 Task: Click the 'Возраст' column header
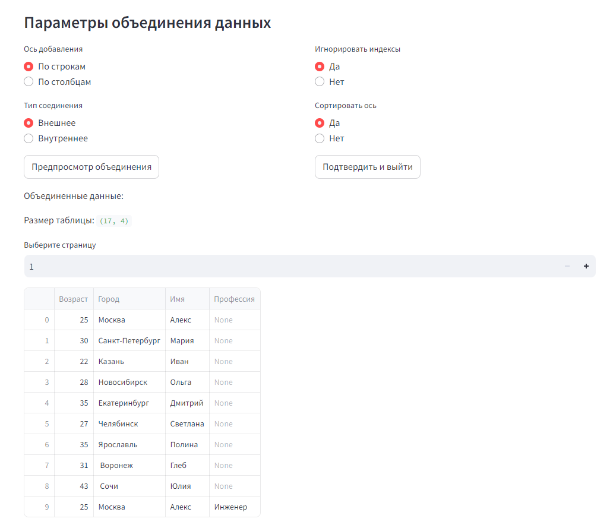coord(74,299)
